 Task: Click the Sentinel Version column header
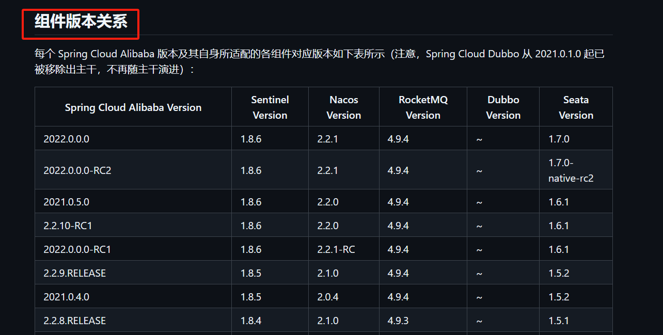pos(270,107)
